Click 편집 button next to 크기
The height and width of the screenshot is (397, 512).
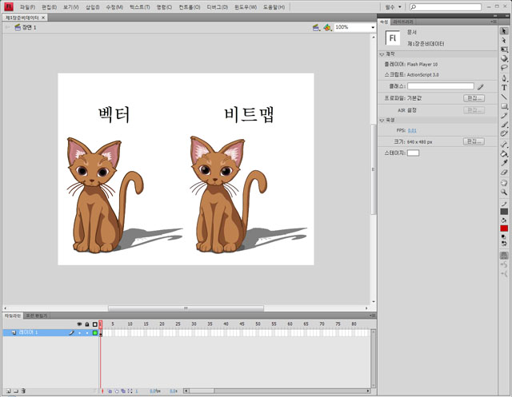coord(474,141)
